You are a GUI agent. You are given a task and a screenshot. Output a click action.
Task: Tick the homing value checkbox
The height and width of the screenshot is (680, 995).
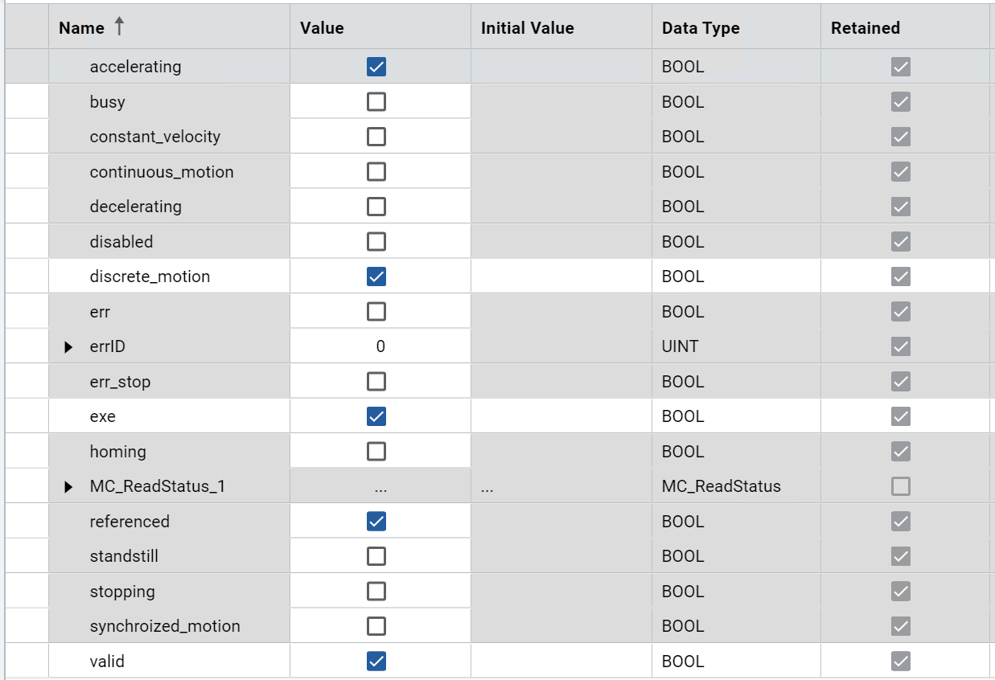376,452
